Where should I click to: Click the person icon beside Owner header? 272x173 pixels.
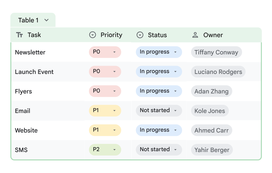tap(195, 35)
